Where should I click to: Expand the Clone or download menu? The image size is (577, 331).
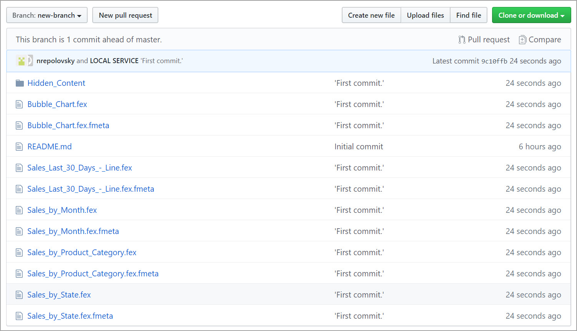click(531, 15)
